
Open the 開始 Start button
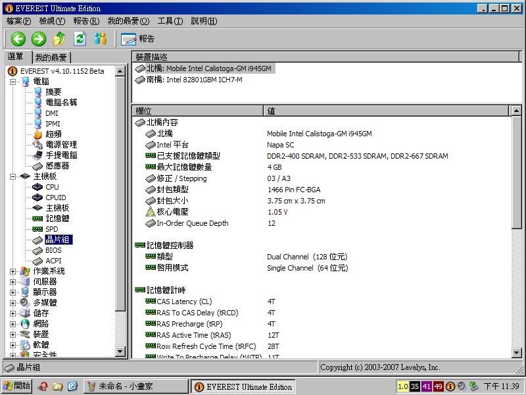pyautogui.click(x=17, y=386)
